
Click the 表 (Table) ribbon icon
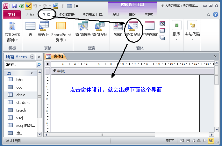(x=31, y=29)
